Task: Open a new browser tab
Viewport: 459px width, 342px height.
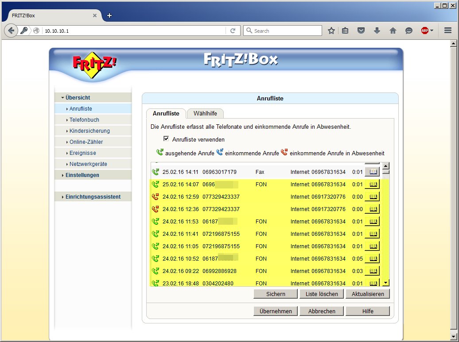Action: pos(109,15)
